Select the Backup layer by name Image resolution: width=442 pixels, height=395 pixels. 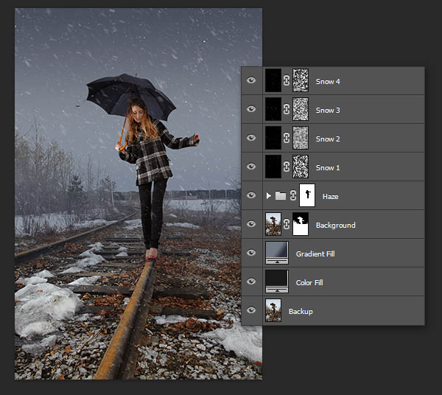[x=301, y=312]
